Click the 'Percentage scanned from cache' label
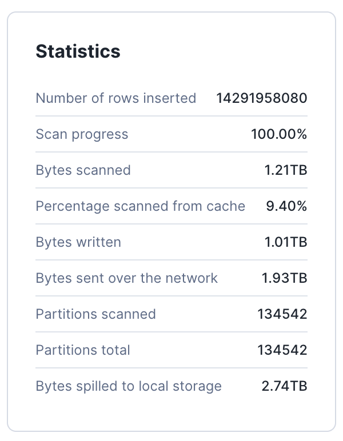Screen dimensions: 343x441 (x=140, y=206)
